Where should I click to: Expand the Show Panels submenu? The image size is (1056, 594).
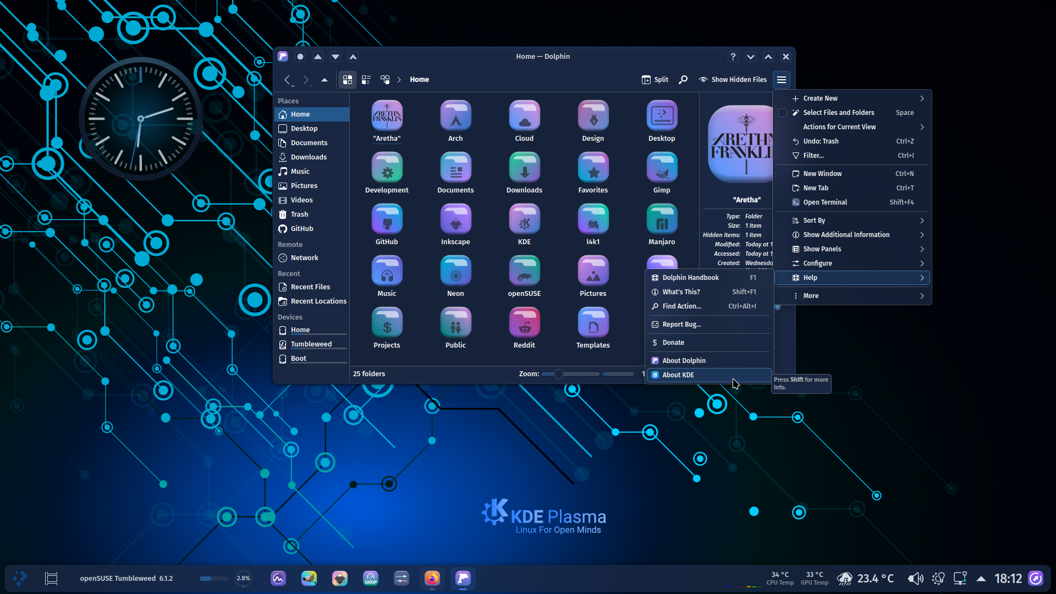coord(853,249)
